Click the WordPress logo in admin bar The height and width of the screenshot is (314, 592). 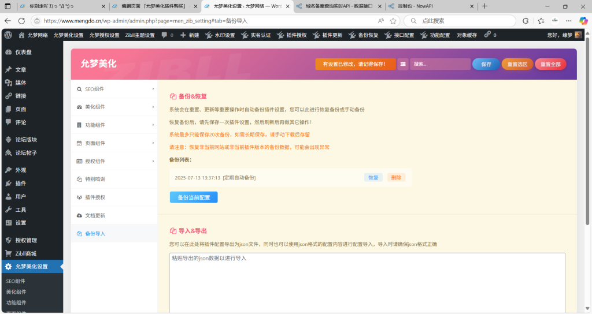tap(8, 35)
